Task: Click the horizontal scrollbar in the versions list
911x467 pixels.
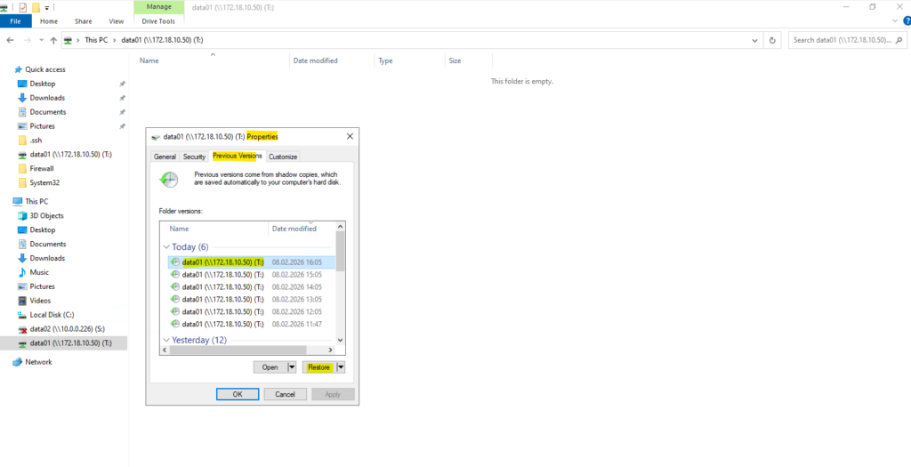Action: click(237, 350)
